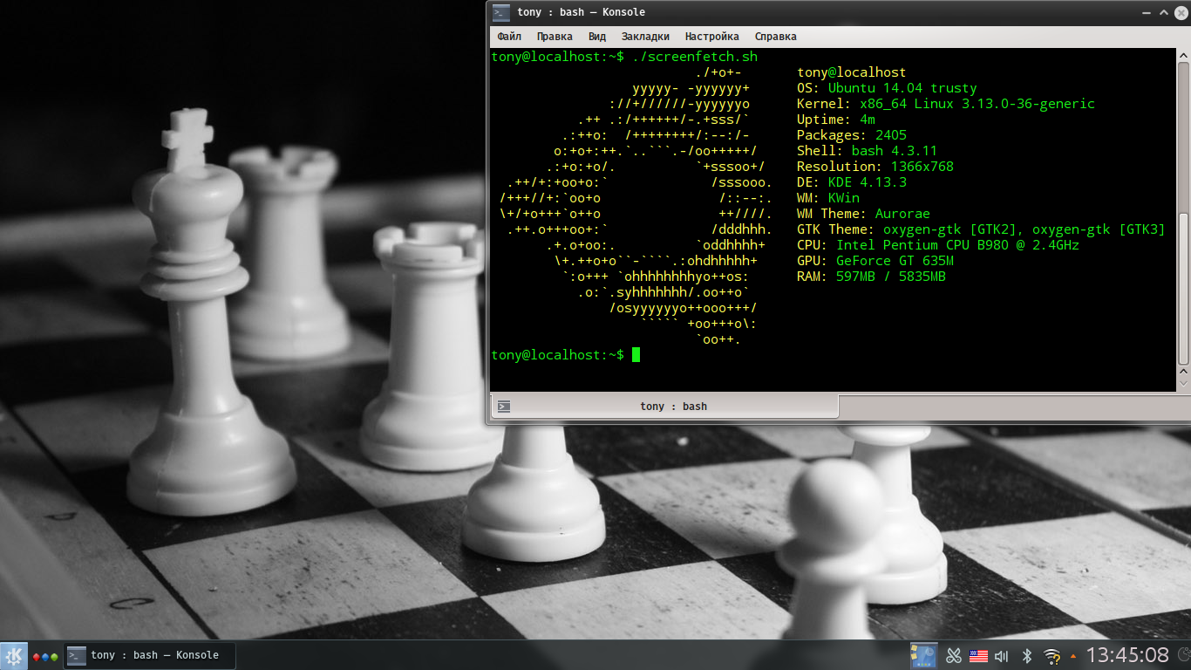The width and height of the screenshot is (1191, 670).
Task: Open the Klipper clipboard scissors icon
Action: 954,656
